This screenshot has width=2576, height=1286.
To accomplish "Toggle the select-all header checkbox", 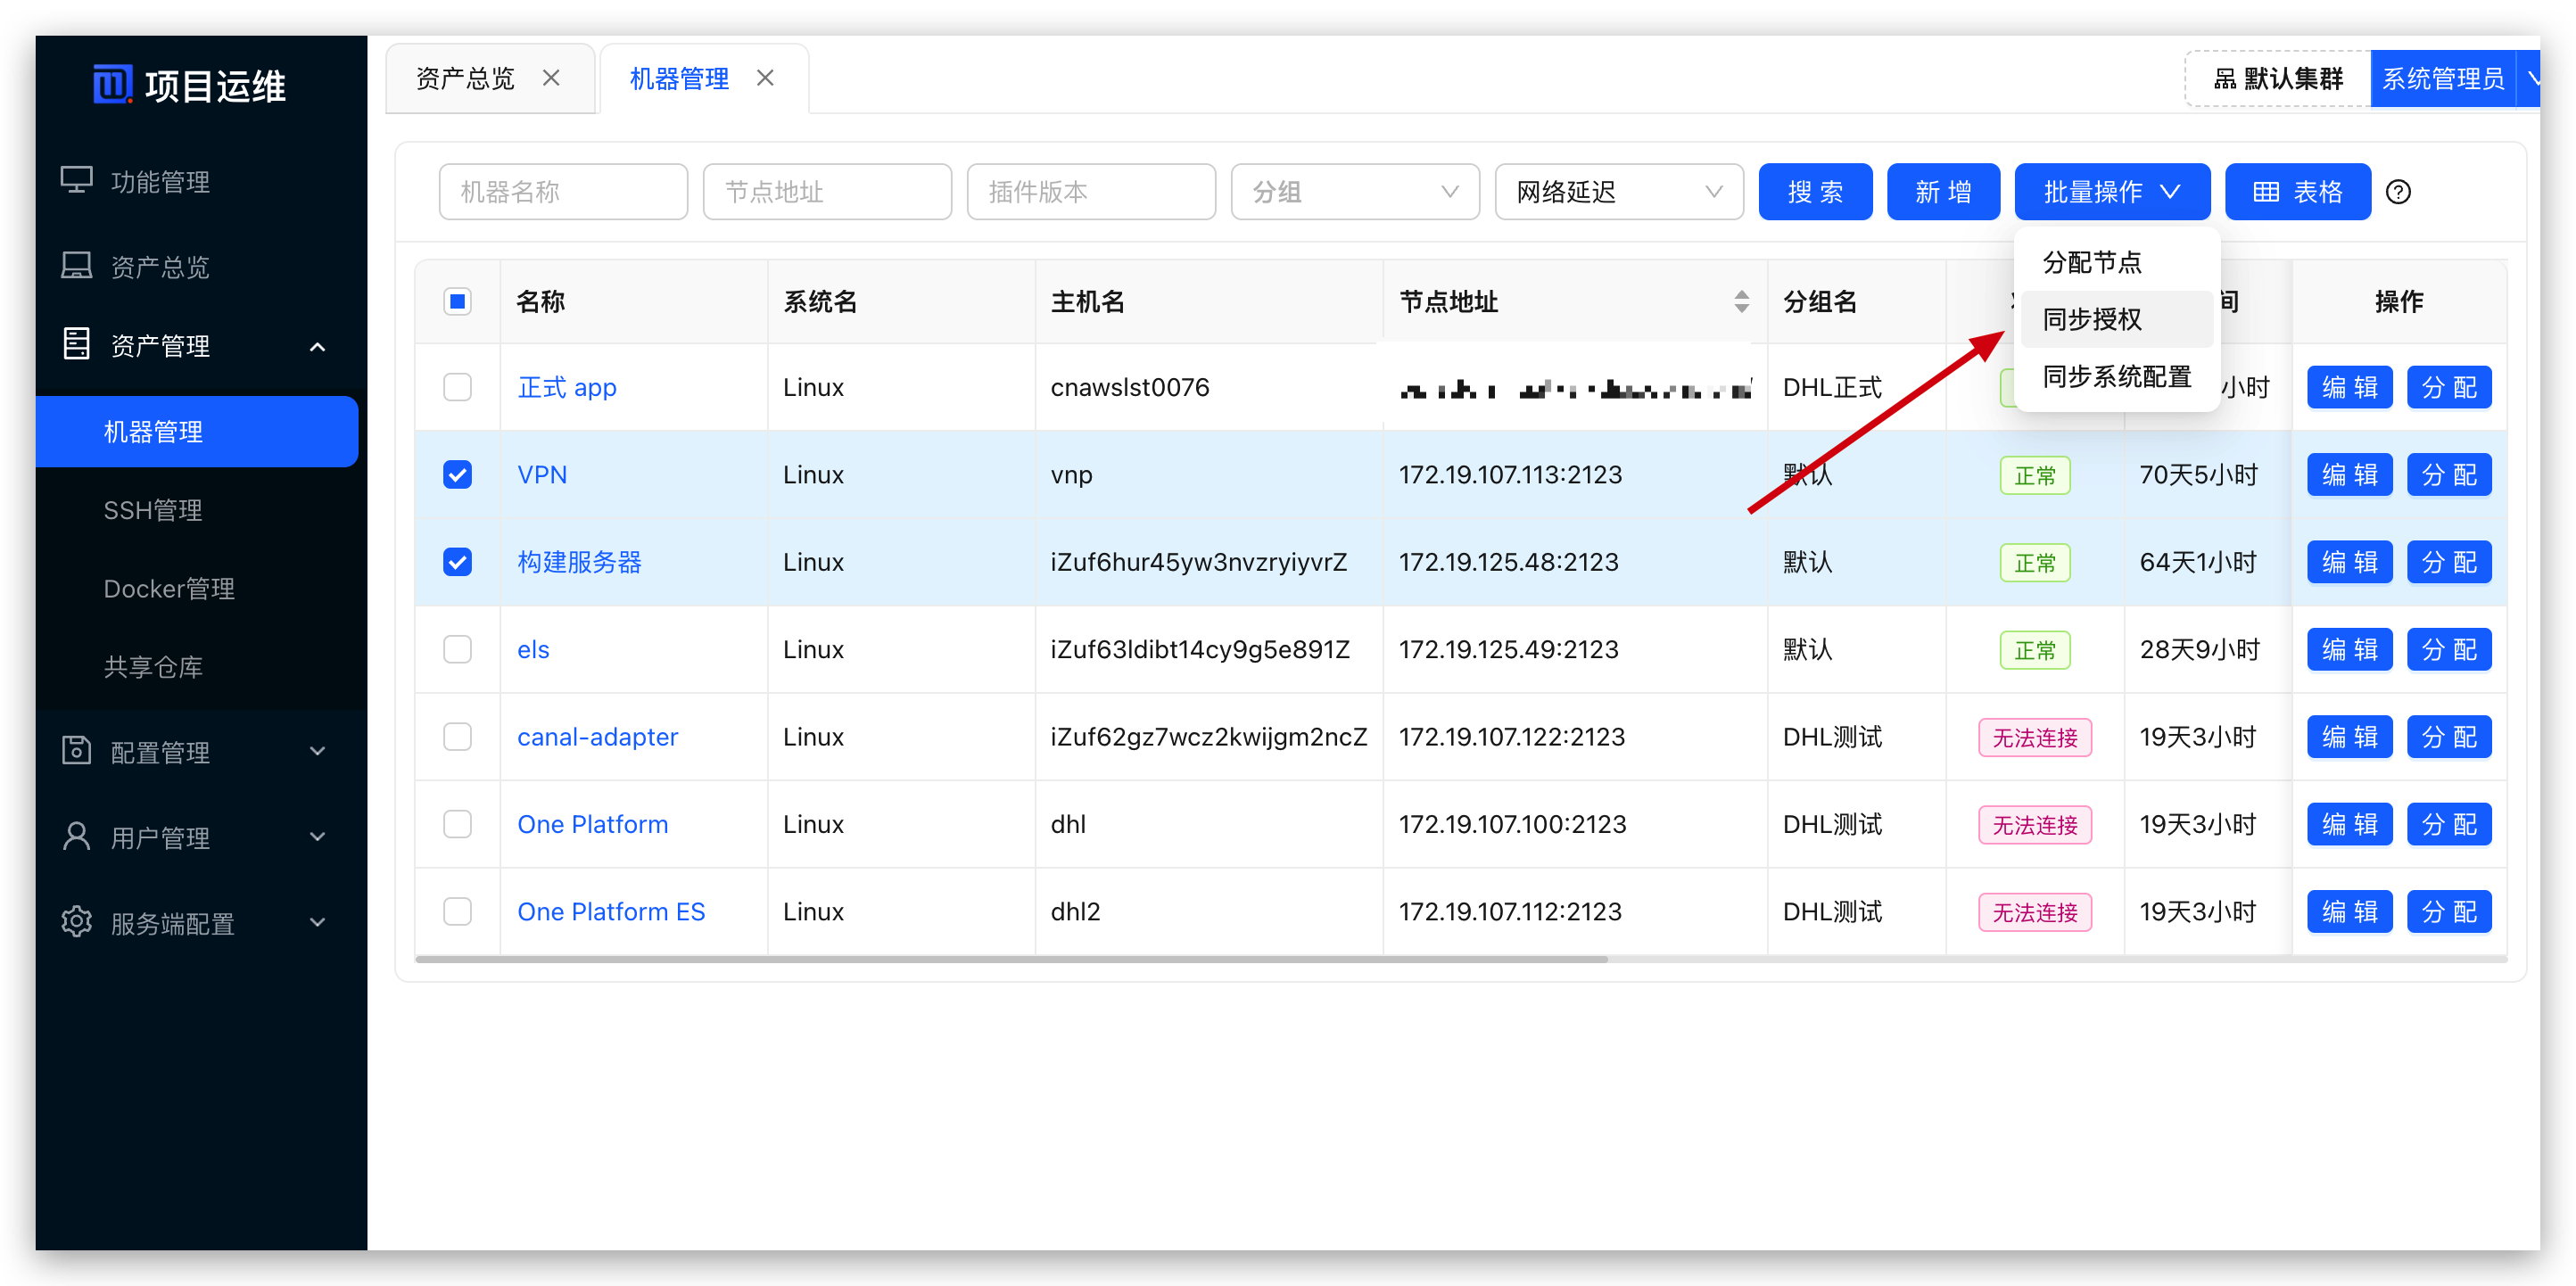I will click(457, 301).
